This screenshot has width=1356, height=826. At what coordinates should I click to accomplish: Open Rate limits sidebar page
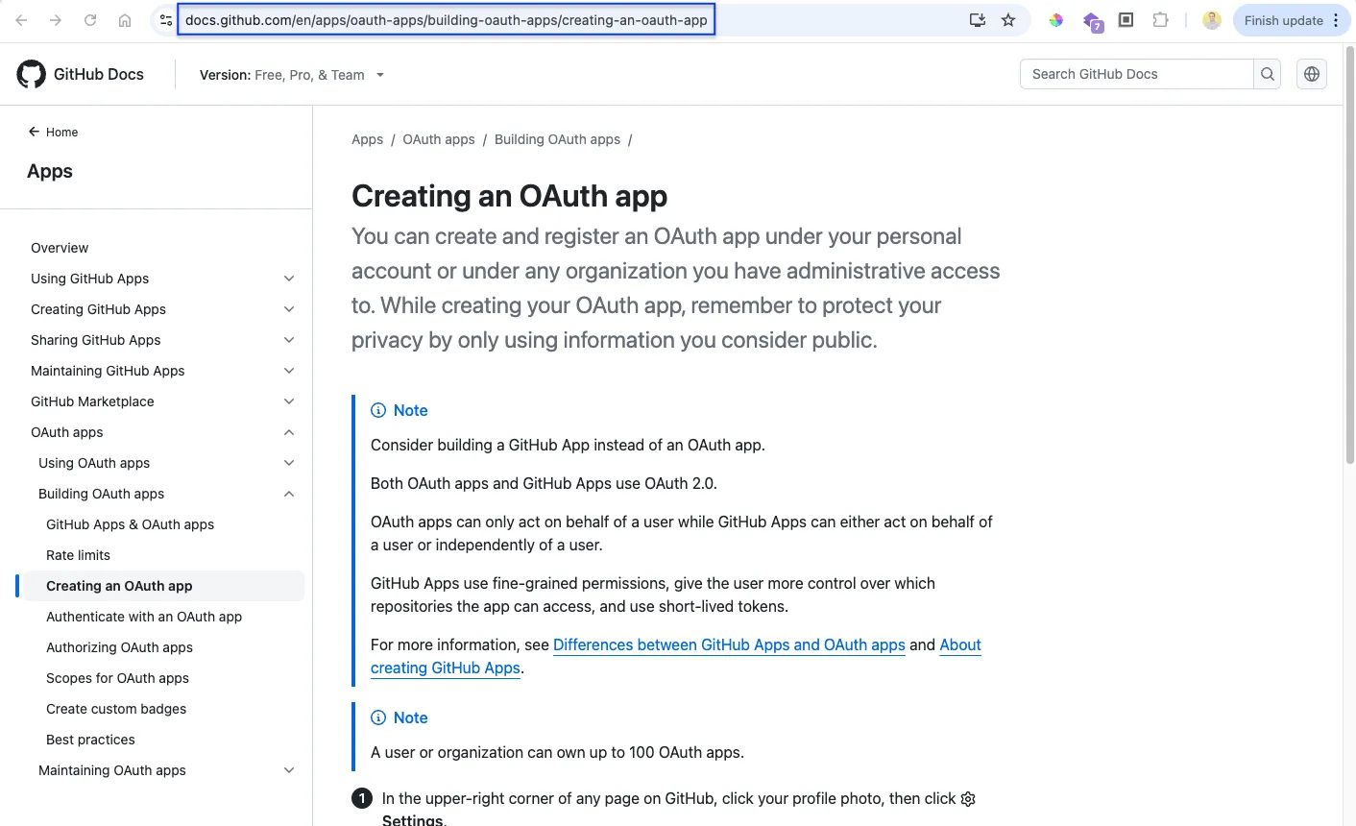[x=78, y=555]
